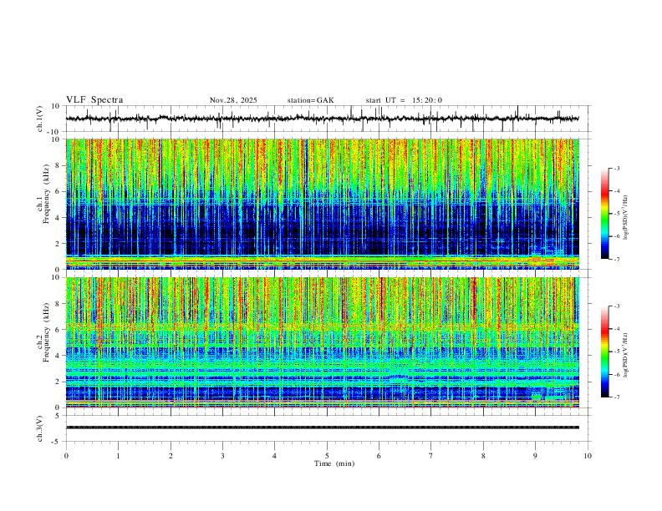Click the ch.1(V) waveform axis label
This screenshot has height=511, width=662.
(39, 119)
